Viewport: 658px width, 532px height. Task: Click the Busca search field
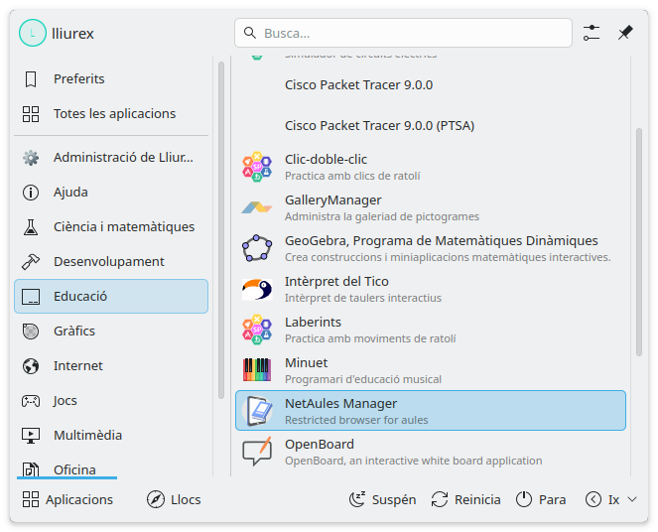pos(403,33)
